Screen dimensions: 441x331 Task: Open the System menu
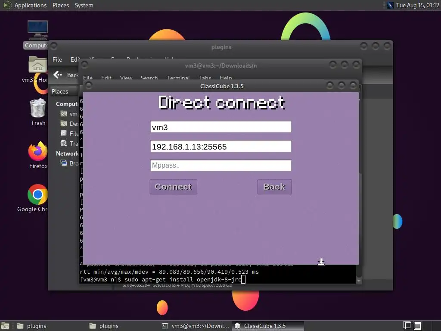click(84, 5)
